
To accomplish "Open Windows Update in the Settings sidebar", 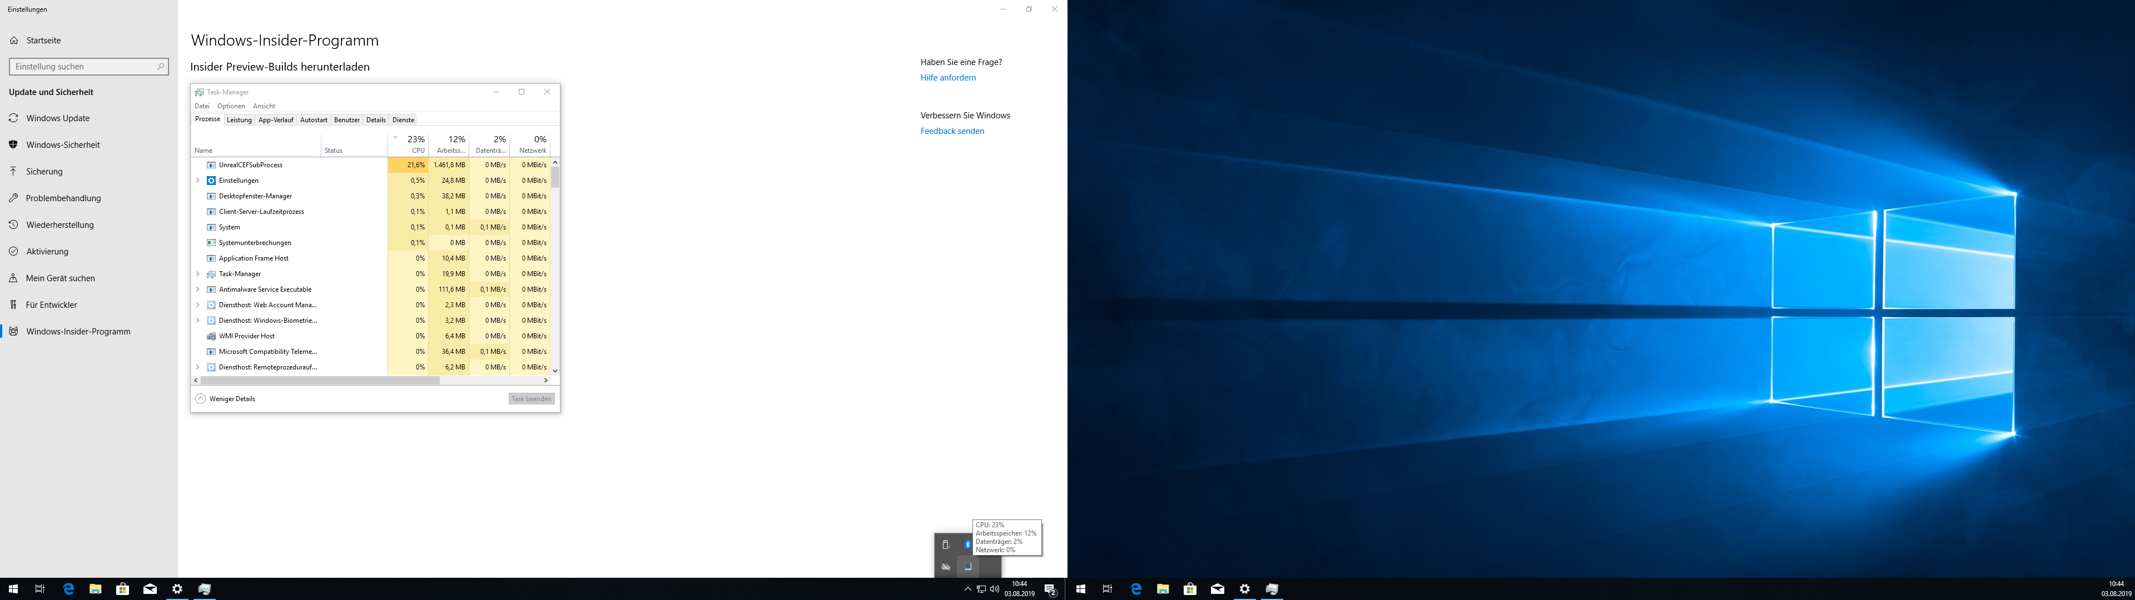I will coord(89,118).
